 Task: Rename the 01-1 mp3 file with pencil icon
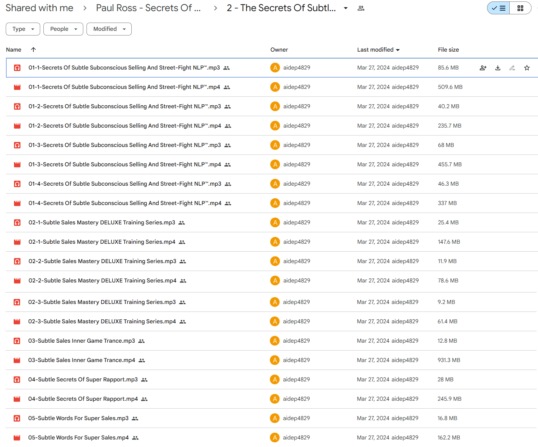point(512,68)
